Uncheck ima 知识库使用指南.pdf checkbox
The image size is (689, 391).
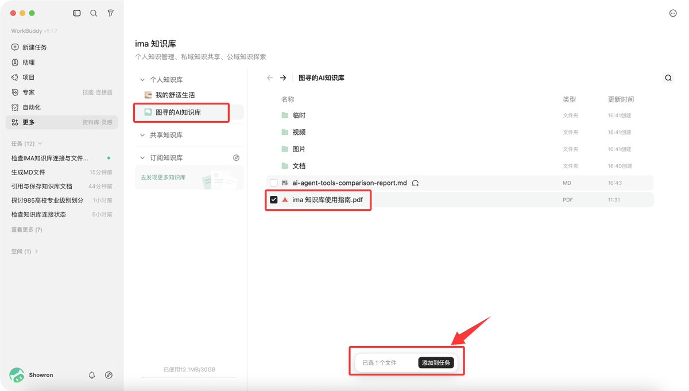tap(274, 200)
